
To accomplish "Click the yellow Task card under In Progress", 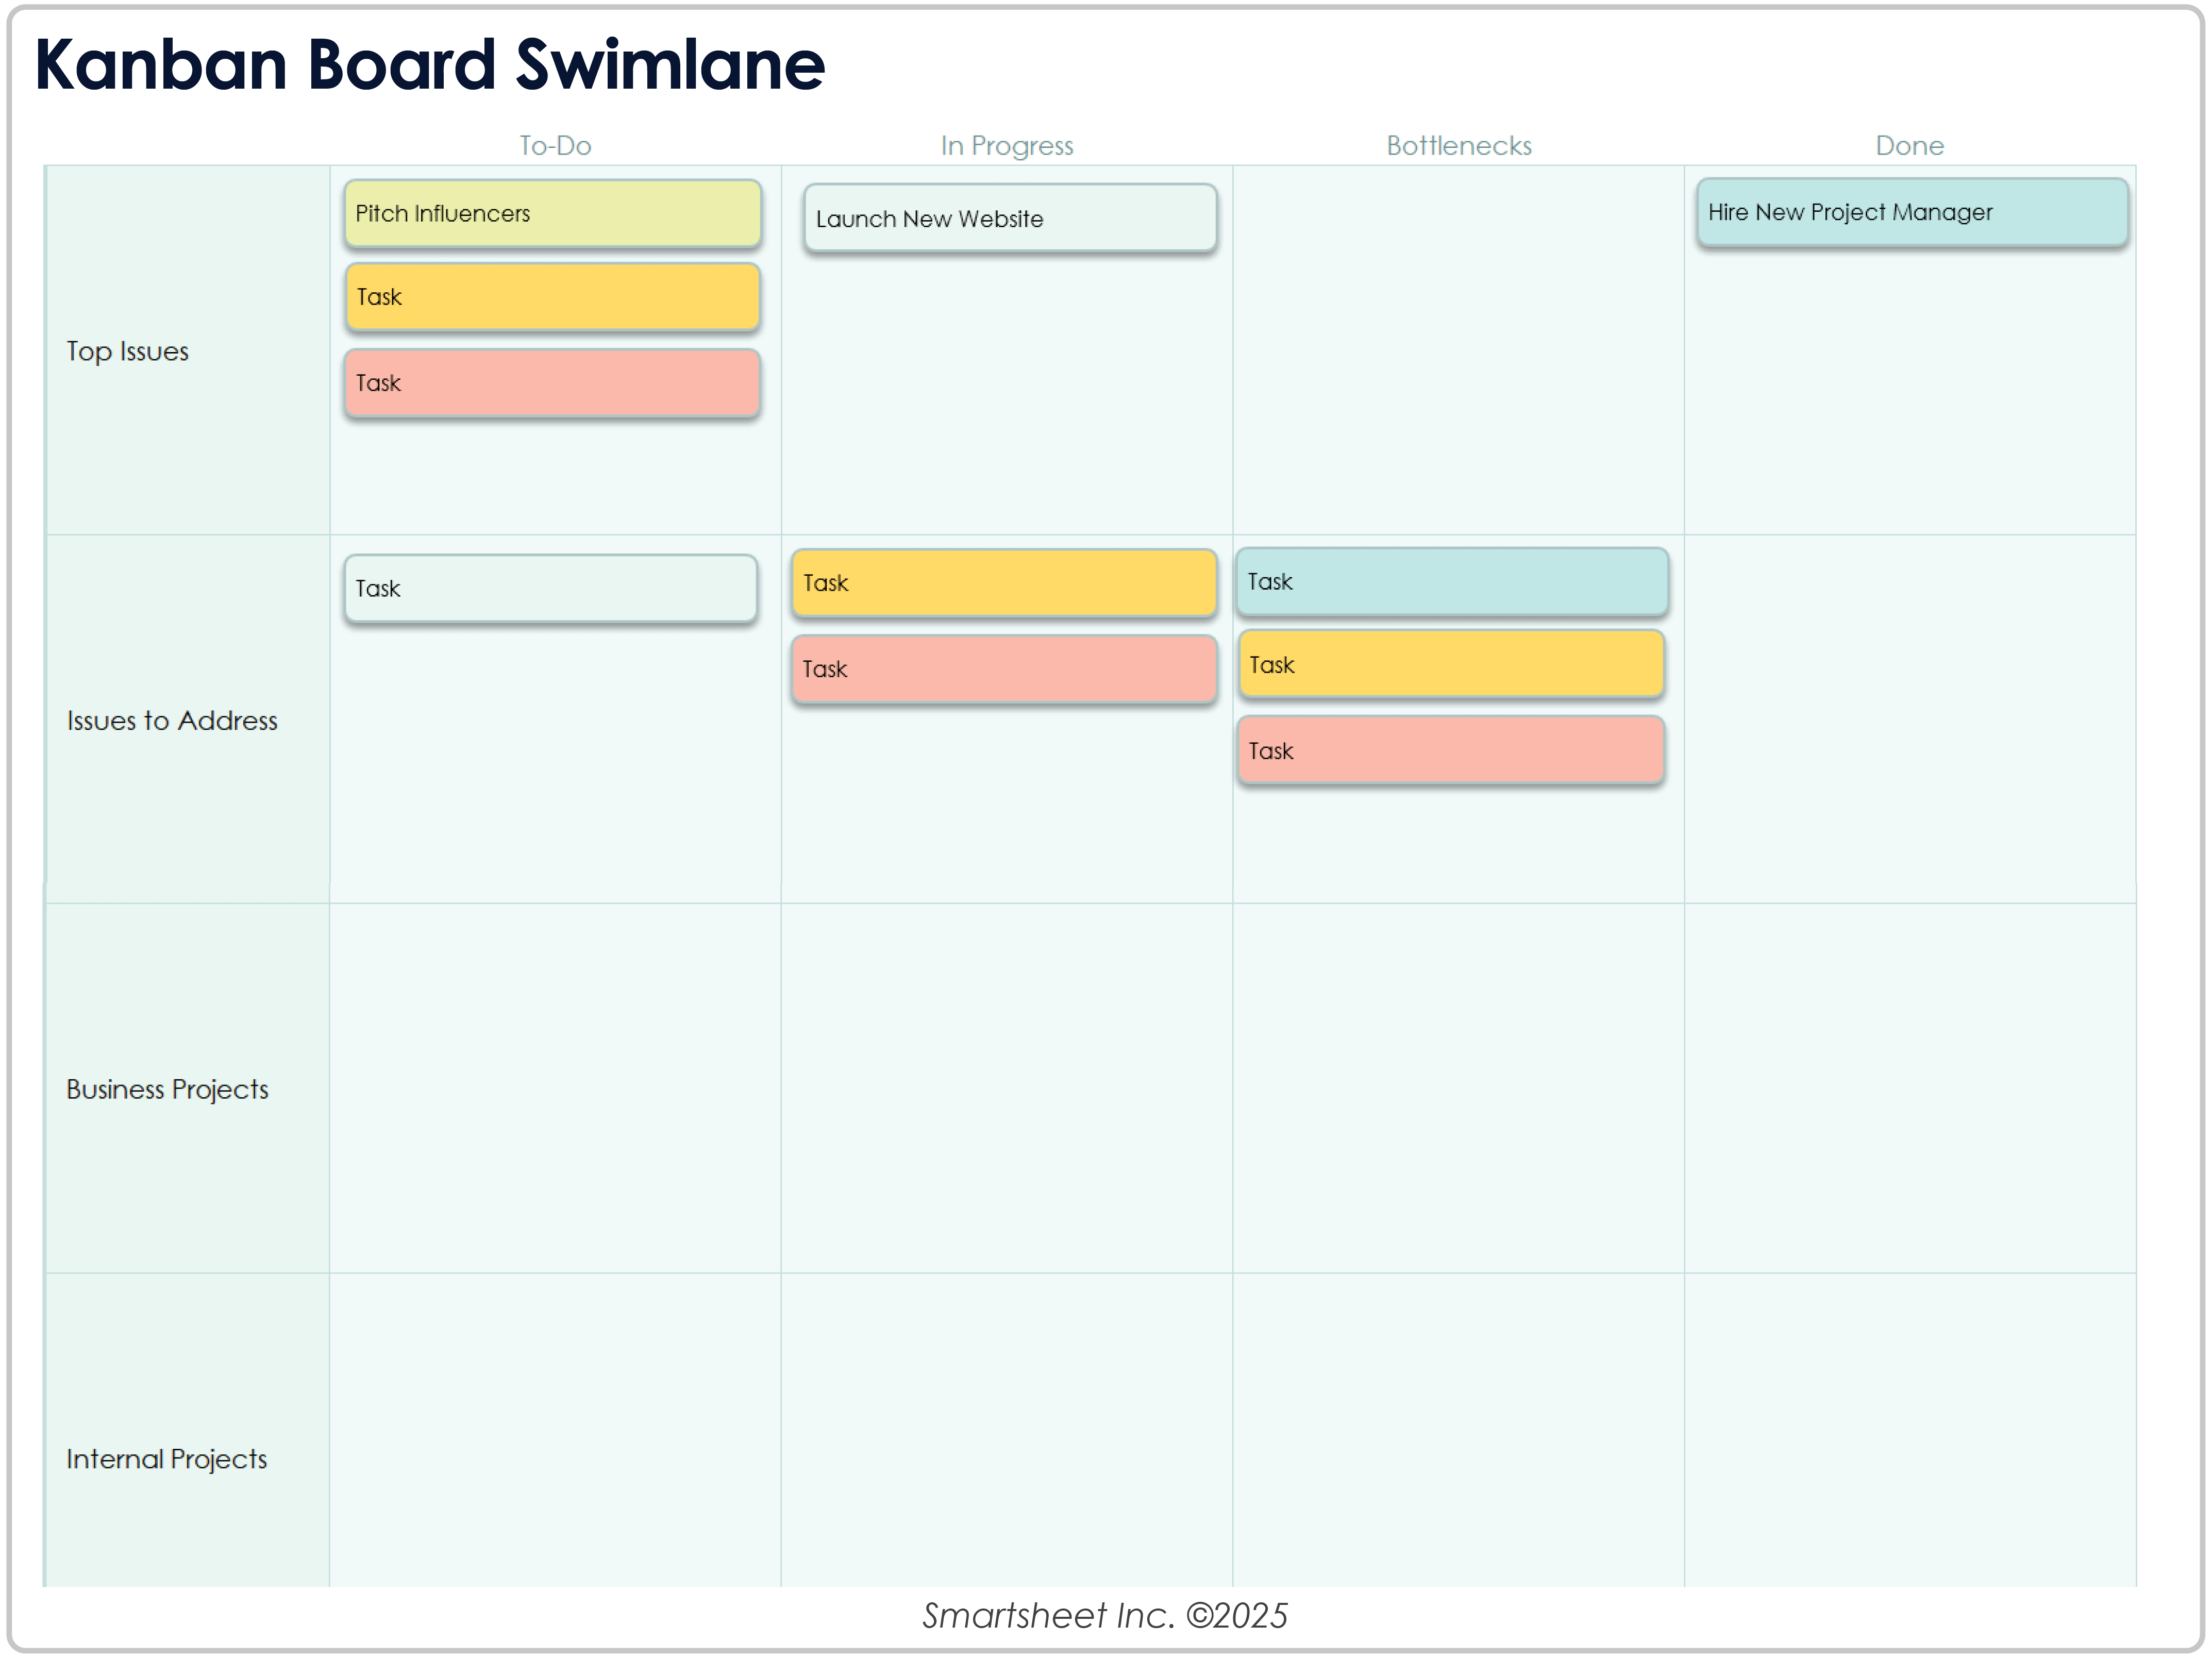I will (1003, 583).
